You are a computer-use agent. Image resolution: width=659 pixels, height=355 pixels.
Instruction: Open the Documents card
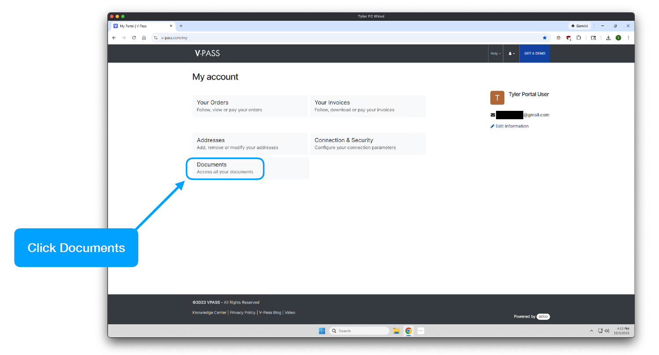pyautogui.click(x=225, y=168)
